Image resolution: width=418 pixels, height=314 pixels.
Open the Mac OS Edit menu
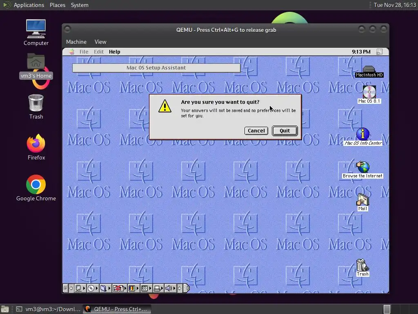(99, 52)
